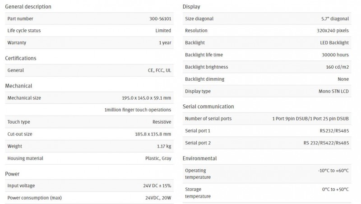Viewport: 361px width, 204px height.
Task: Select the Mechanical size row
Action: 89,98
